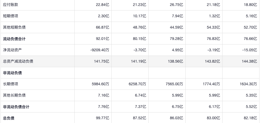Click the 1634.30万 long-term debt cell
The height and width of the screenshot is (123, 260).
(x=248, y=84)
